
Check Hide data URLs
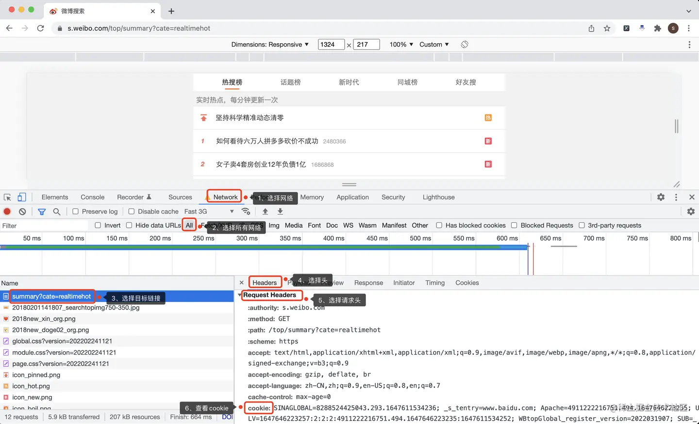pyautogui.click(x=129, y=225)
